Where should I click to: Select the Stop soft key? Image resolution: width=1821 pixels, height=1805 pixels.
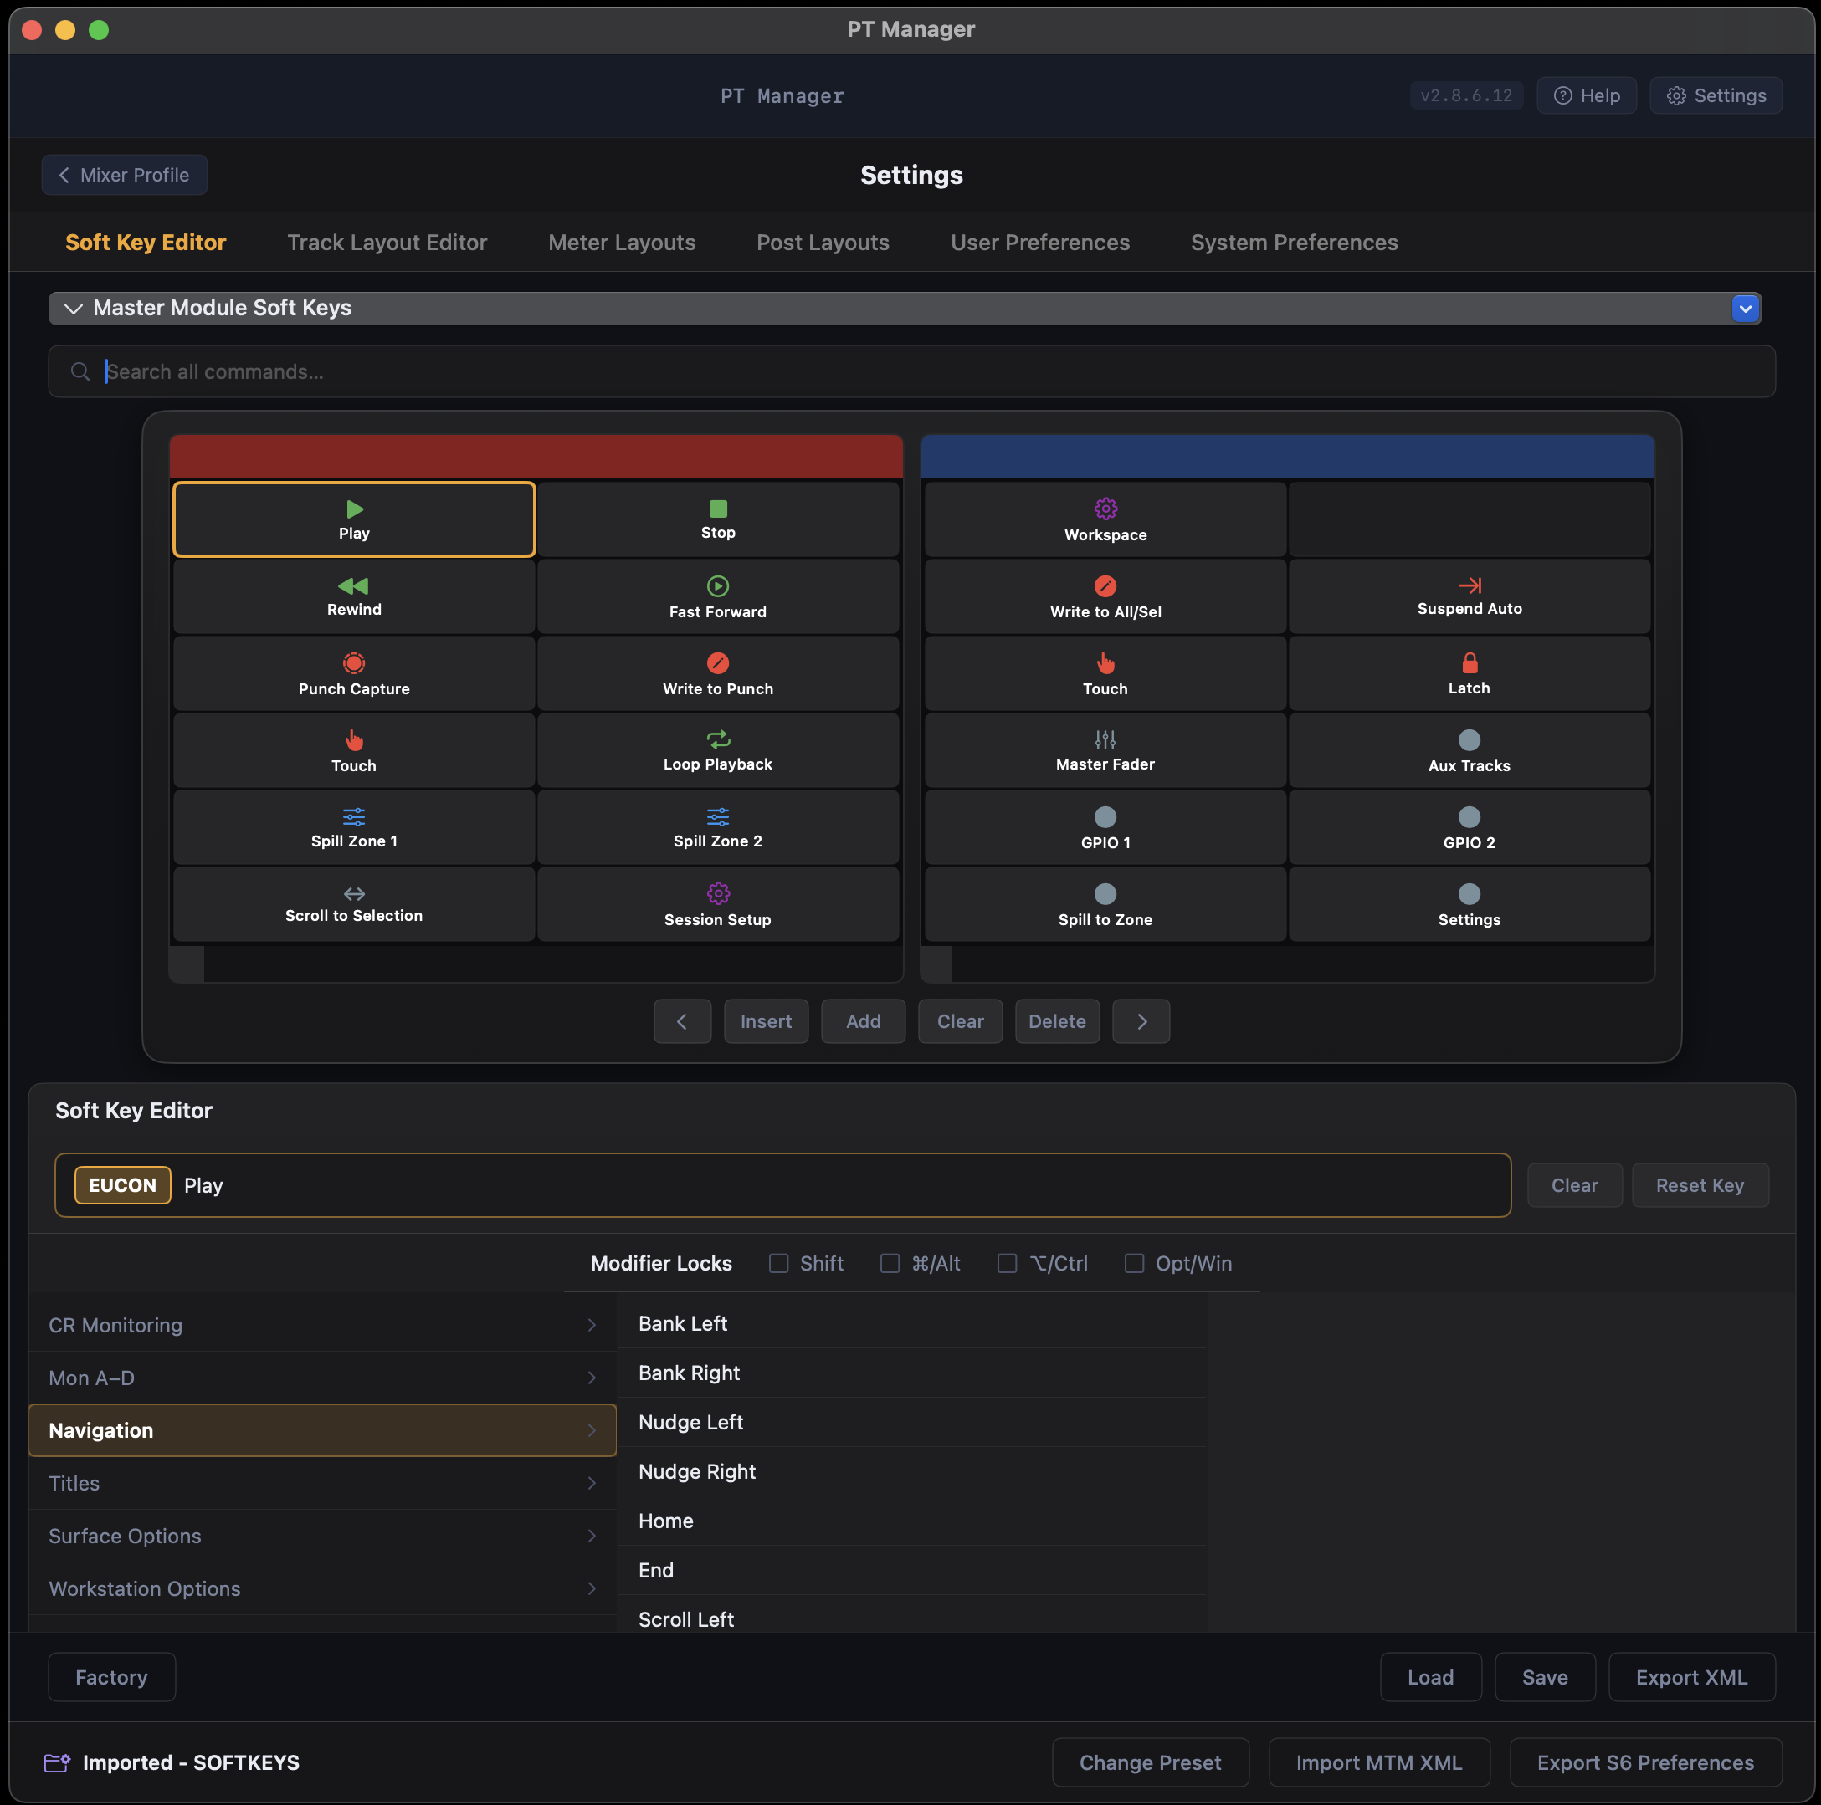pyautogui.click(x=717, y=519)
